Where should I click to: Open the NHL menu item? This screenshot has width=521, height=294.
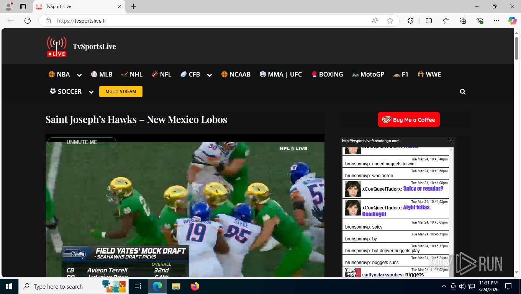(x=132, y=74)
